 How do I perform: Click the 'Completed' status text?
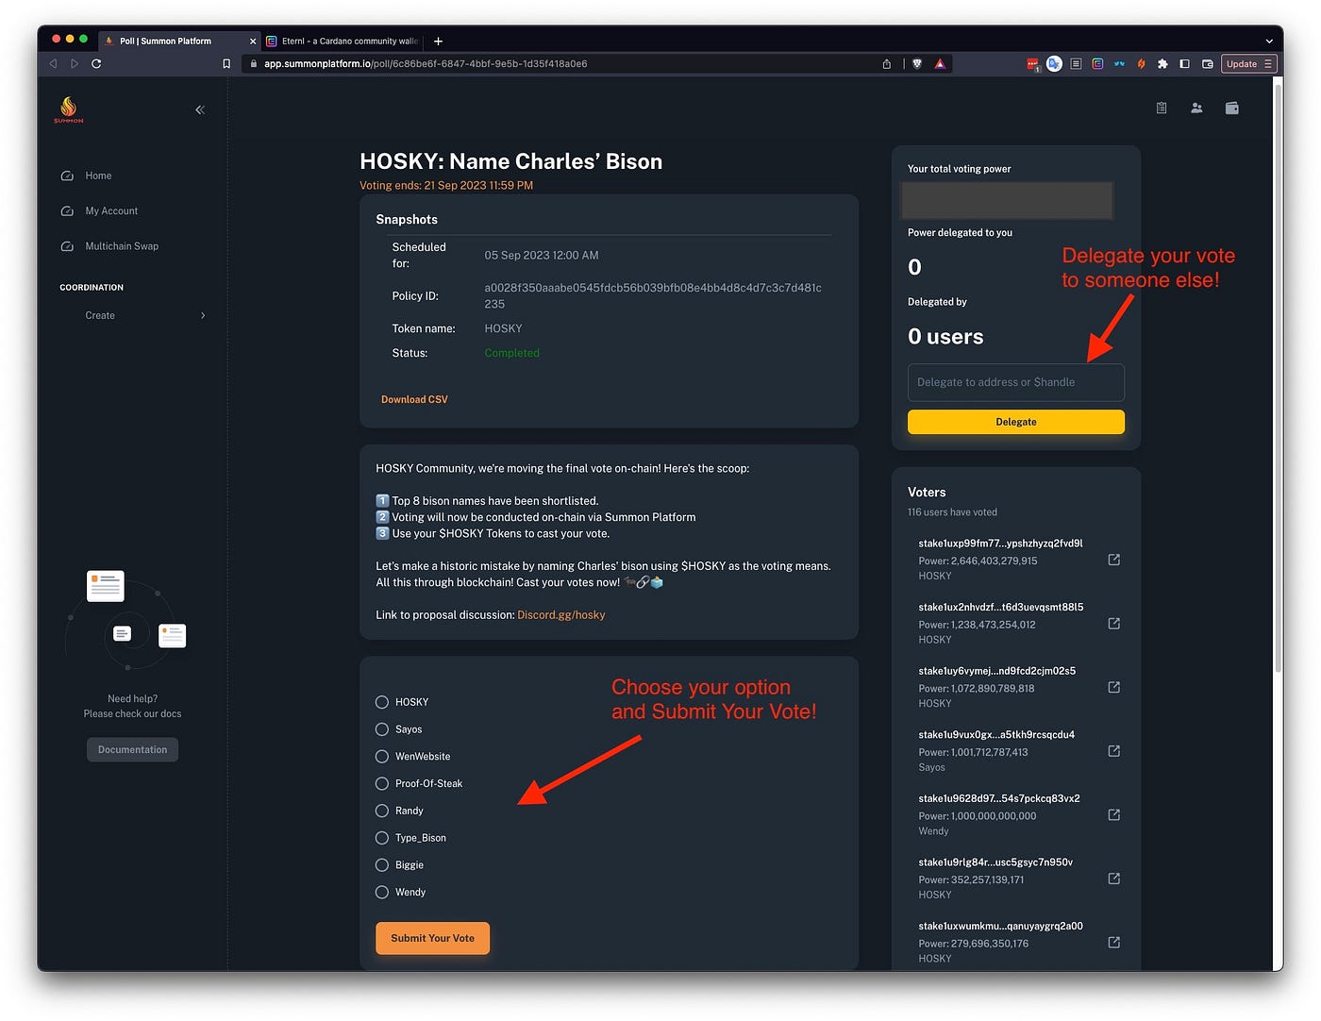[511, 353]
